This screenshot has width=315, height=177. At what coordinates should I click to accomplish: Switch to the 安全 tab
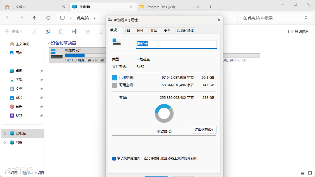(x=167, y=31)
